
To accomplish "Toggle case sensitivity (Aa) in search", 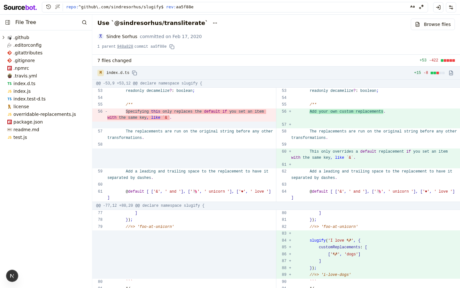I will (x=412, y=7).
